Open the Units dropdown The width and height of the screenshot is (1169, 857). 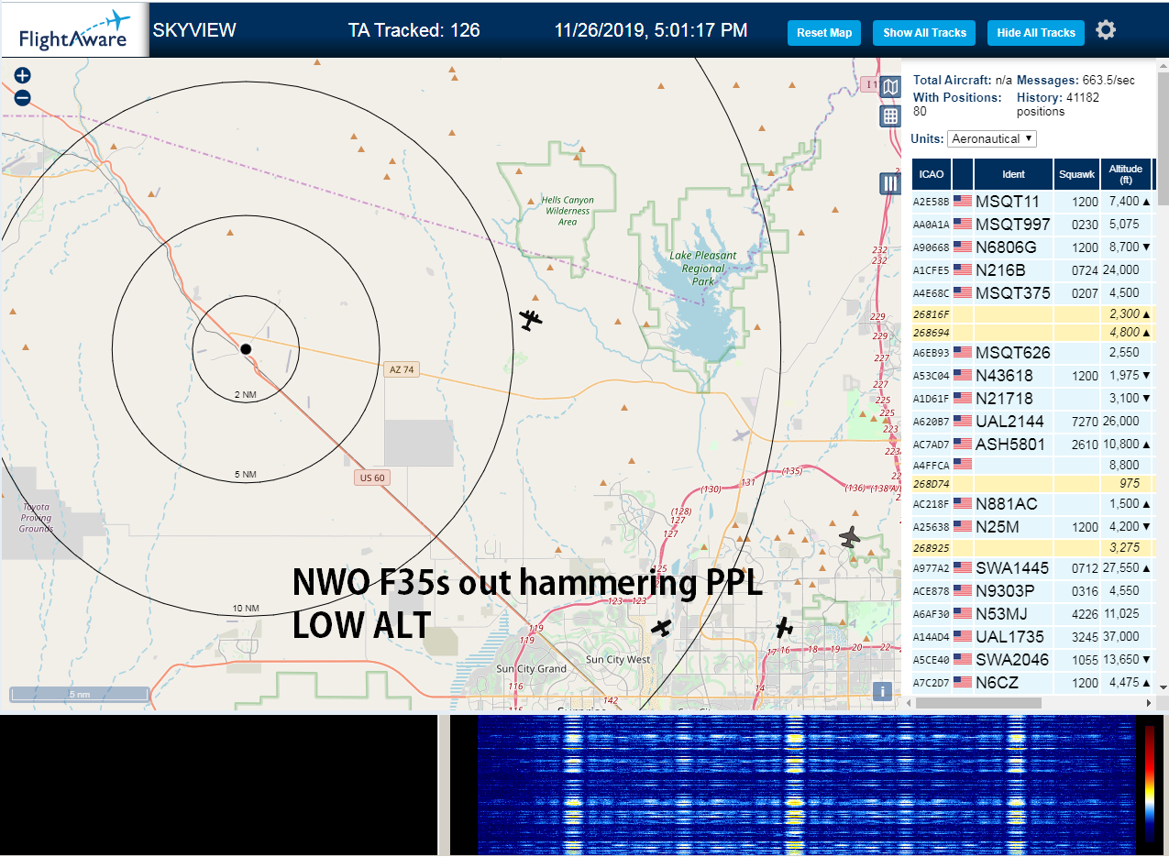tap(992, 138)
